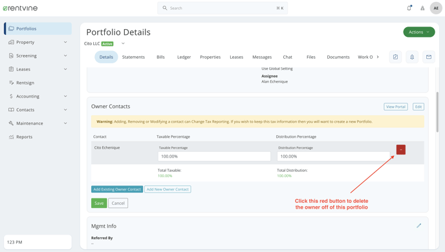Click the Cito Echenique contact name
Screen dimensions: 445x252
(107, 148)
